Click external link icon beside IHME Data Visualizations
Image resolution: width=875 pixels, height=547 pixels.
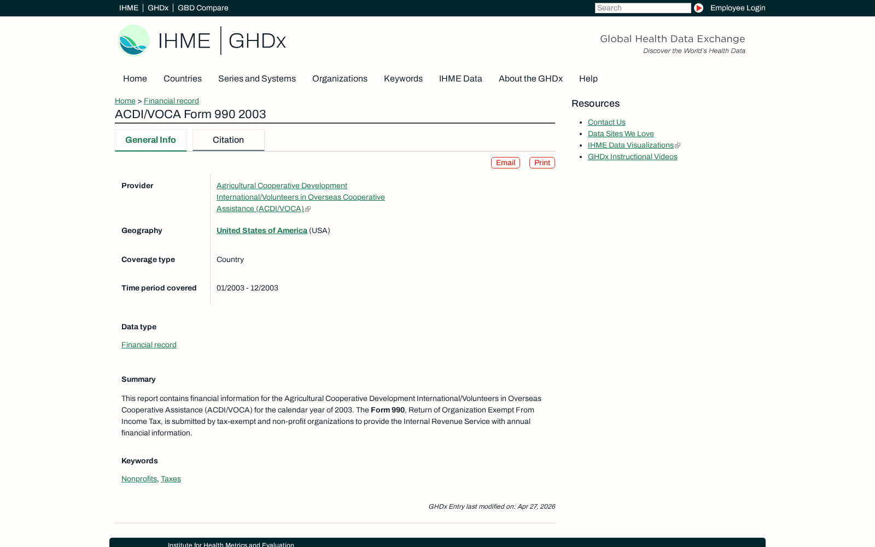click(x=678, y=146)
